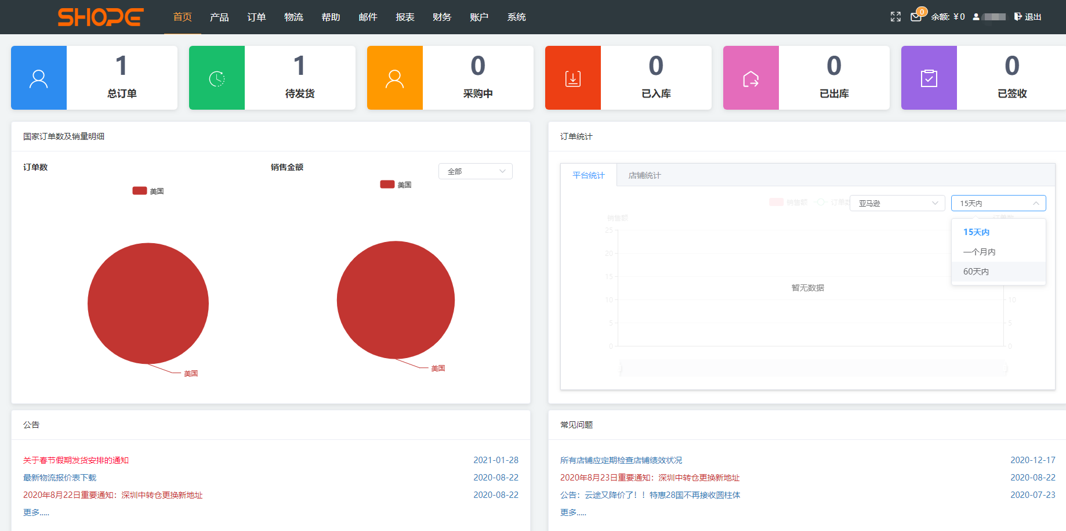
Task: Click the 总订单 count card
Action: (x=94, y=78)
